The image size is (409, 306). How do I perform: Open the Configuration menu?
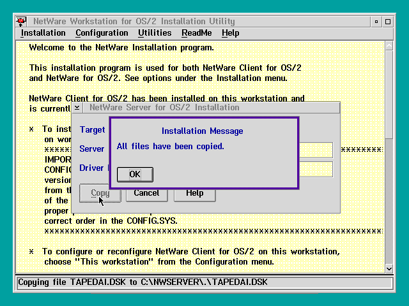tap(102, 33)
